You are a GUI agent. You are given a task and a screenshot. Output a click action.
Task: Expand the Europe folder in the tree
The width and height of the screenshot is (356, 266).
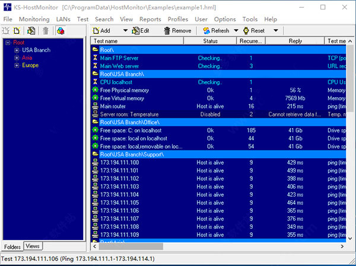pyautogui.click(x=16, y=65)
